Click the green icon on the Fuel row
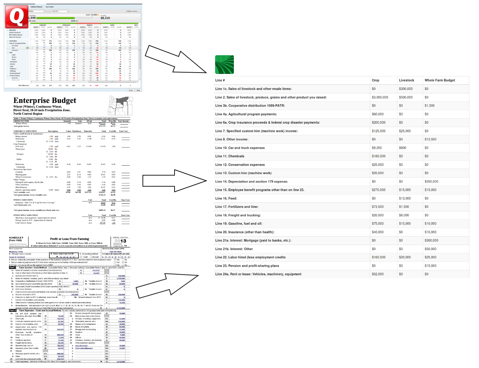Image resolution: width=479 pixels, height=368 pixels. point(28,48)
